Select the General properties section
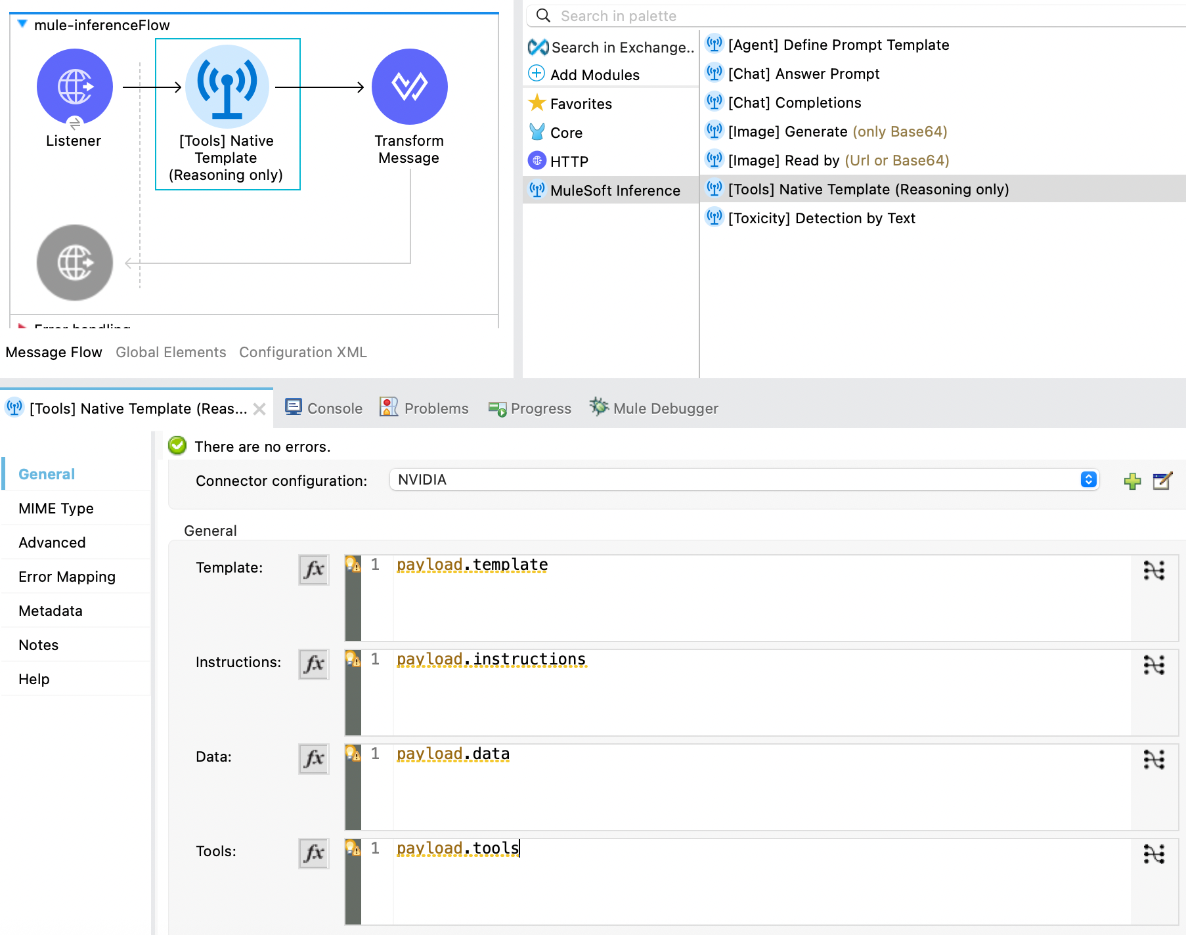This screenshot has height=935, width=1186. tap(76, 474)
